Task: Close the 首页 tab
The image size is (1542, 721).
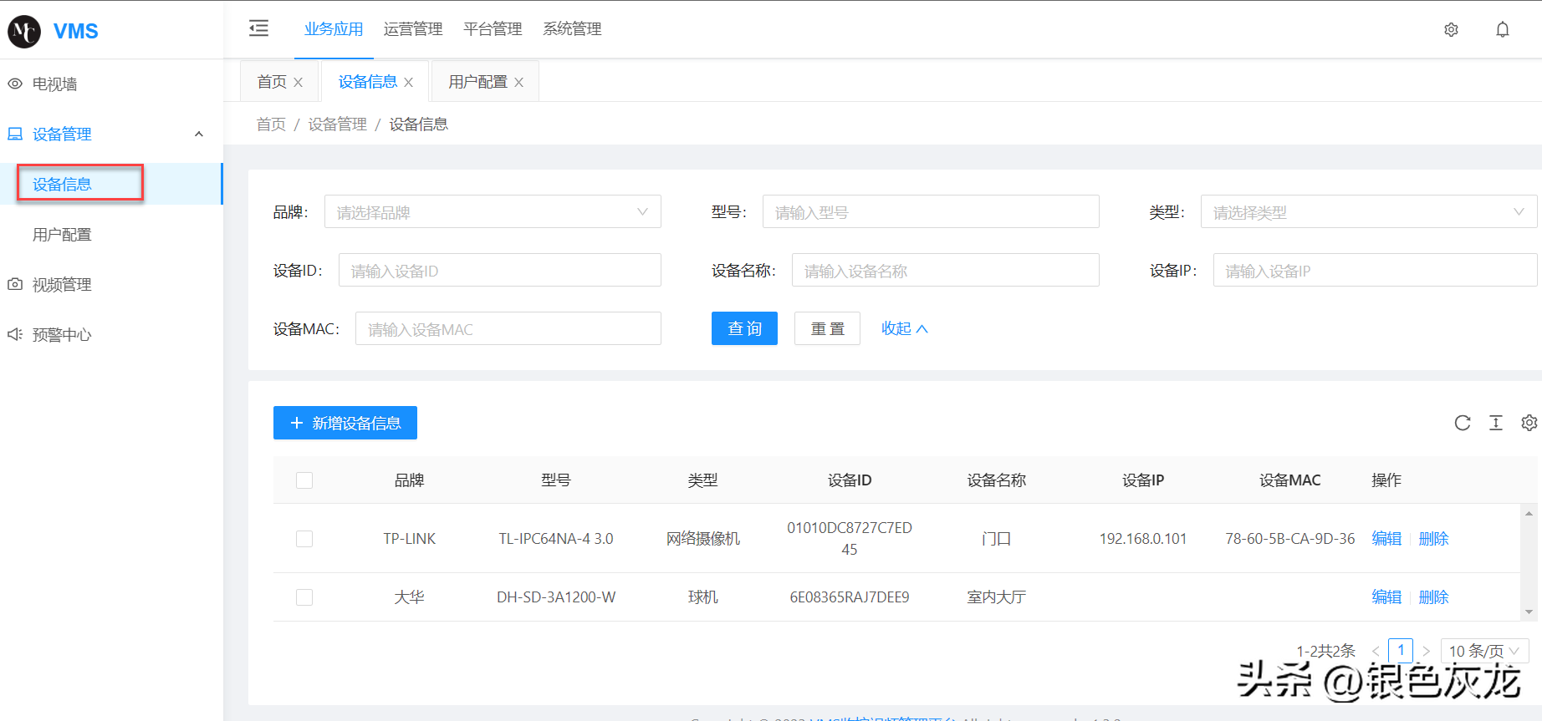Action: point(298,82)
